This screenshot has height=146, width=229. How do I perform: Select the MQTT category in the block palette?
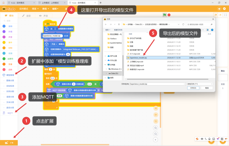click(x=10, y=113)
